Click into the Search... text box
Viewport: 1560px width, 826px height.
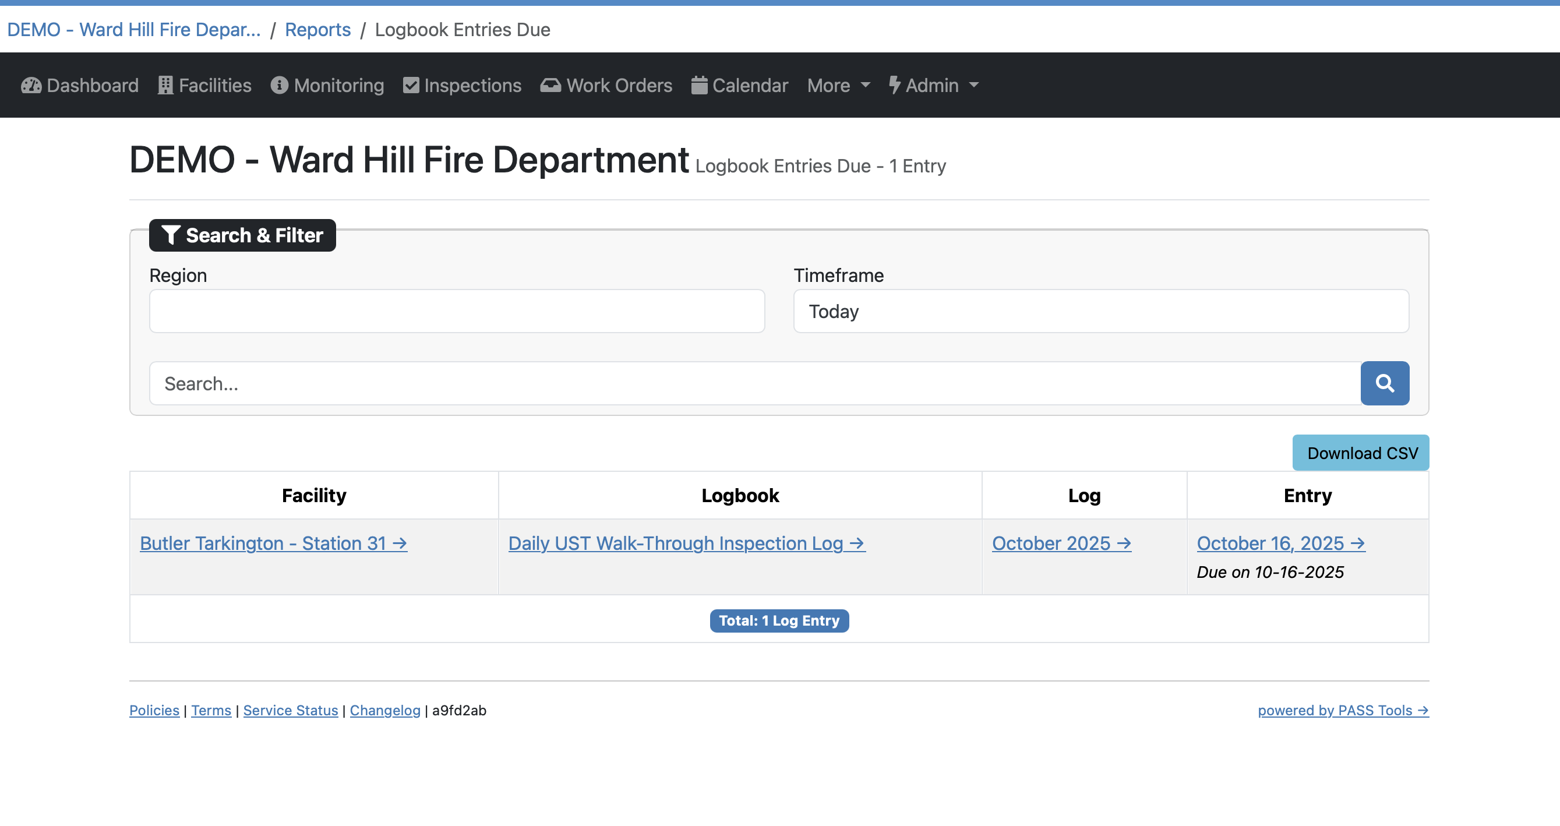click(754, 383)
